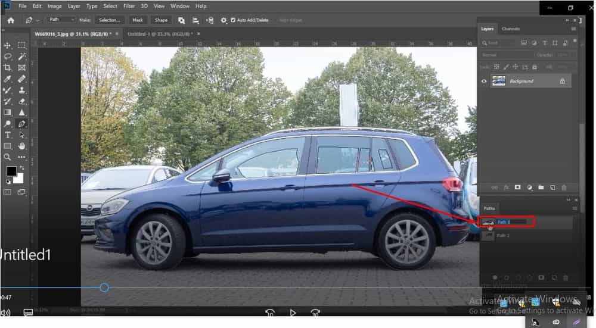Click the Home icon in options bar

pyautogui.click(x=11, y=20)
